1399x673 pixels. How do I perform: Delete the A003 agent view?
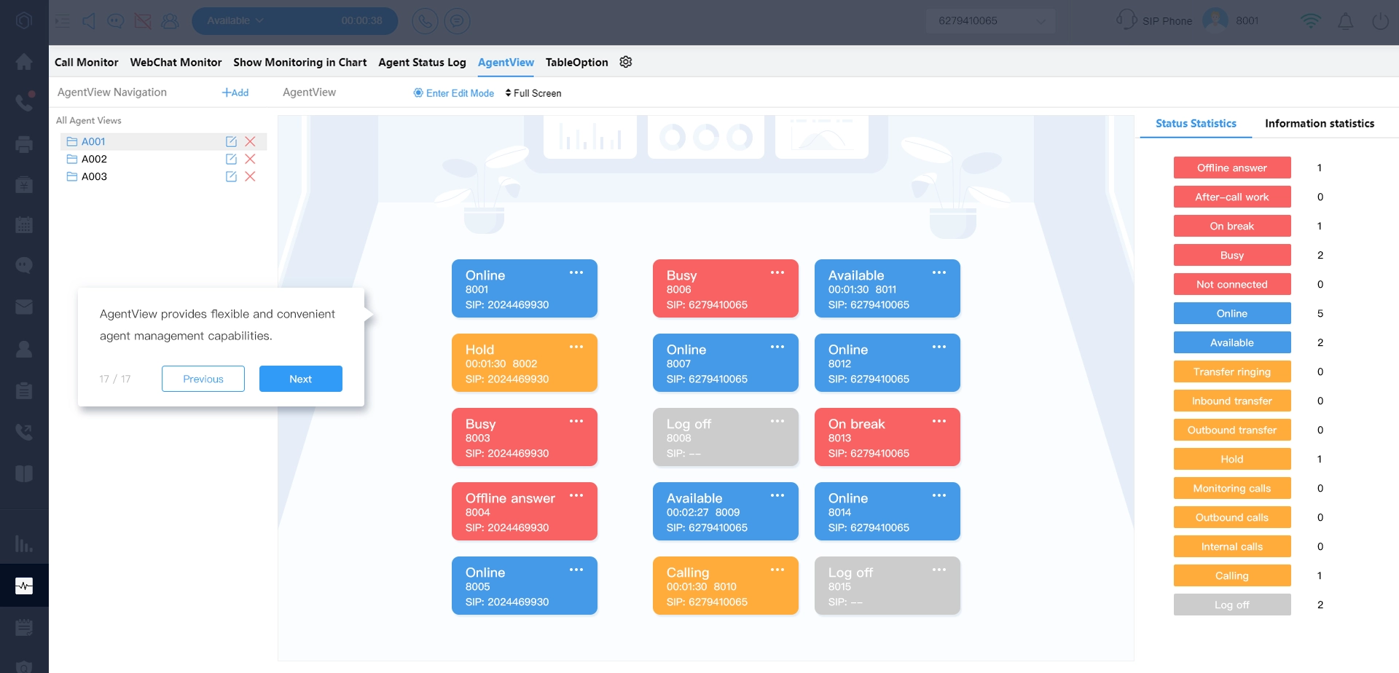point(250,176)
